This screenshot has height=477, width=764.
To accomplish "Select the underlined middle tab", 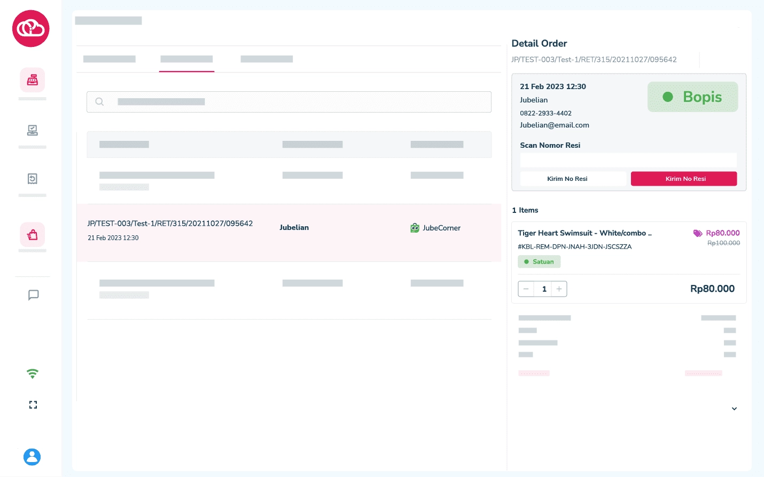I will tap(186, 59).
